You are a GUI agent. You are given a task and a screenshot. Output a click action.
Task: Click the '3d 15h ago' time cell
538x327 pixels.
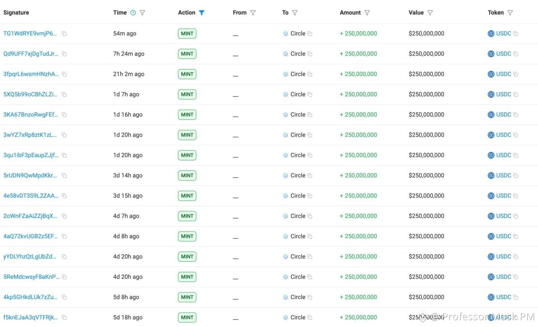coord(128,196)
